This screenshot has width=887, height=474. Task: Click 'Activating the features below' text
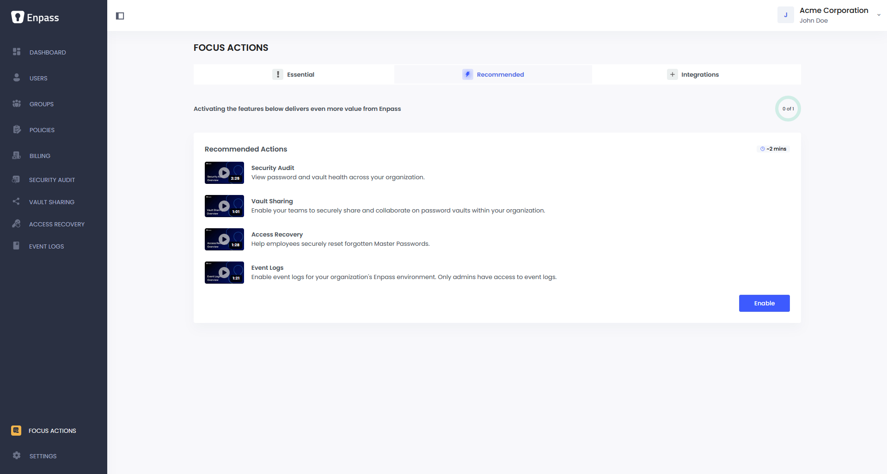(297, 109)
